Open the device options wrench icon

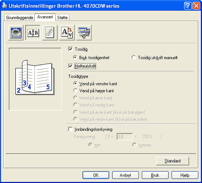point(84,32)
